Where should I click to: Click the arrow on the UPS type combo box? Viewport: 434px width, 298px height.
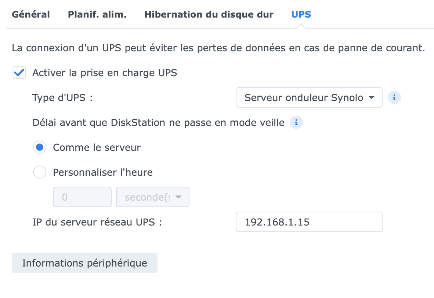pyautogui.click(x=371, y=97)
